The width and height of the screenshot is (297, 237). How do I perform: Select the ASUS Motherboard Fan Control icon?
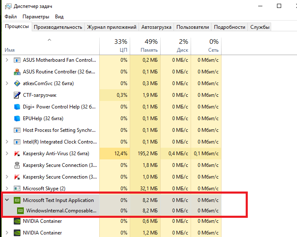pos(17,60)
